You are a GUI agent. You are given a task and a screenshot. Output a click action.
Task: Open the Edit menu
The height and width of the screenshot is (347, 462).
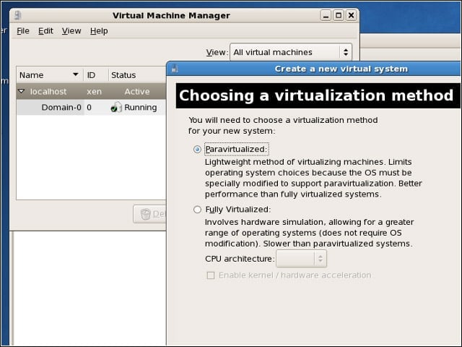point(45,31)
